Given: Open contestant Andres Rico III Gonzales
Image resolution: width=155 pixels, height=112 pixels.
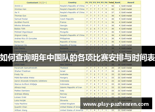Looking at the screenshot, I should [26, 38].
